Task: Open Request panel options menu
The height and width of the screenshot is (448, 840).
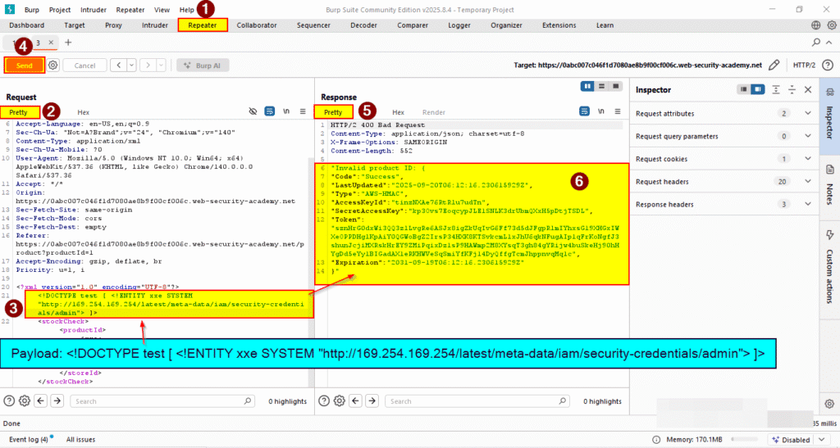Action: tap(303, 111)
